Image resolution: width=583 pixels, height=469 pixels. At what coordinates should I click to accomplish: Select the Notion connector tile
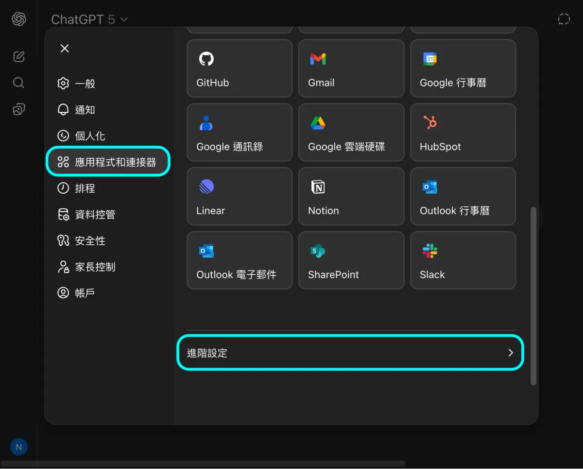coord(351,197)
